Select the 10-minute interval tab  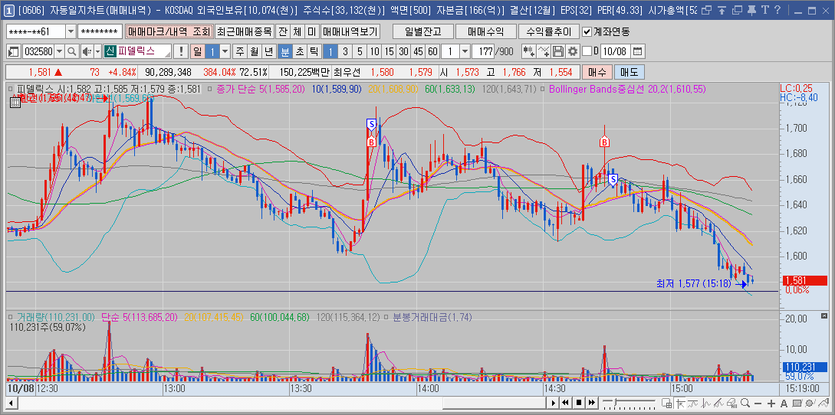coord(375,51)
